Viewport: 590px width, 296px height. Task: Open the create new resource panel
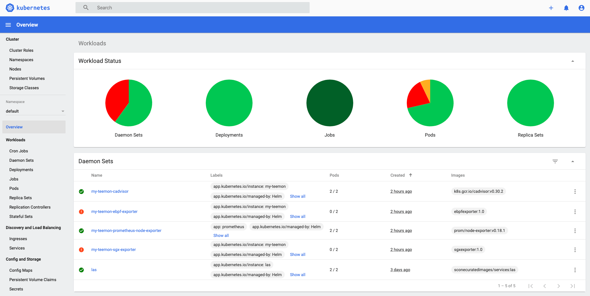551,8
